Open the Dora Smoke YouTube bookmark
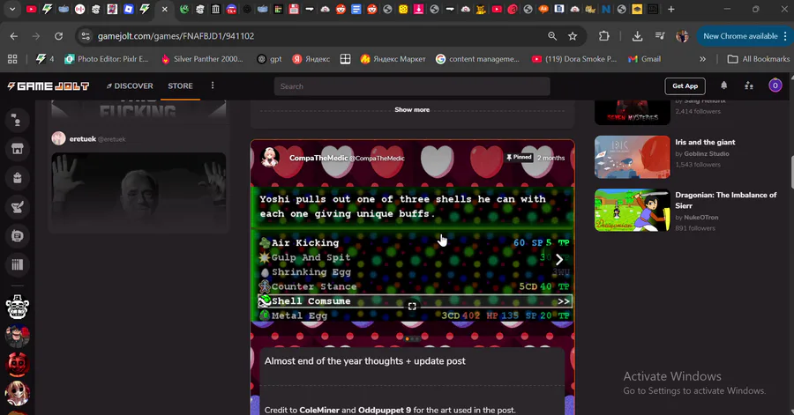This screenshot has width=794, height=415. 574,59
